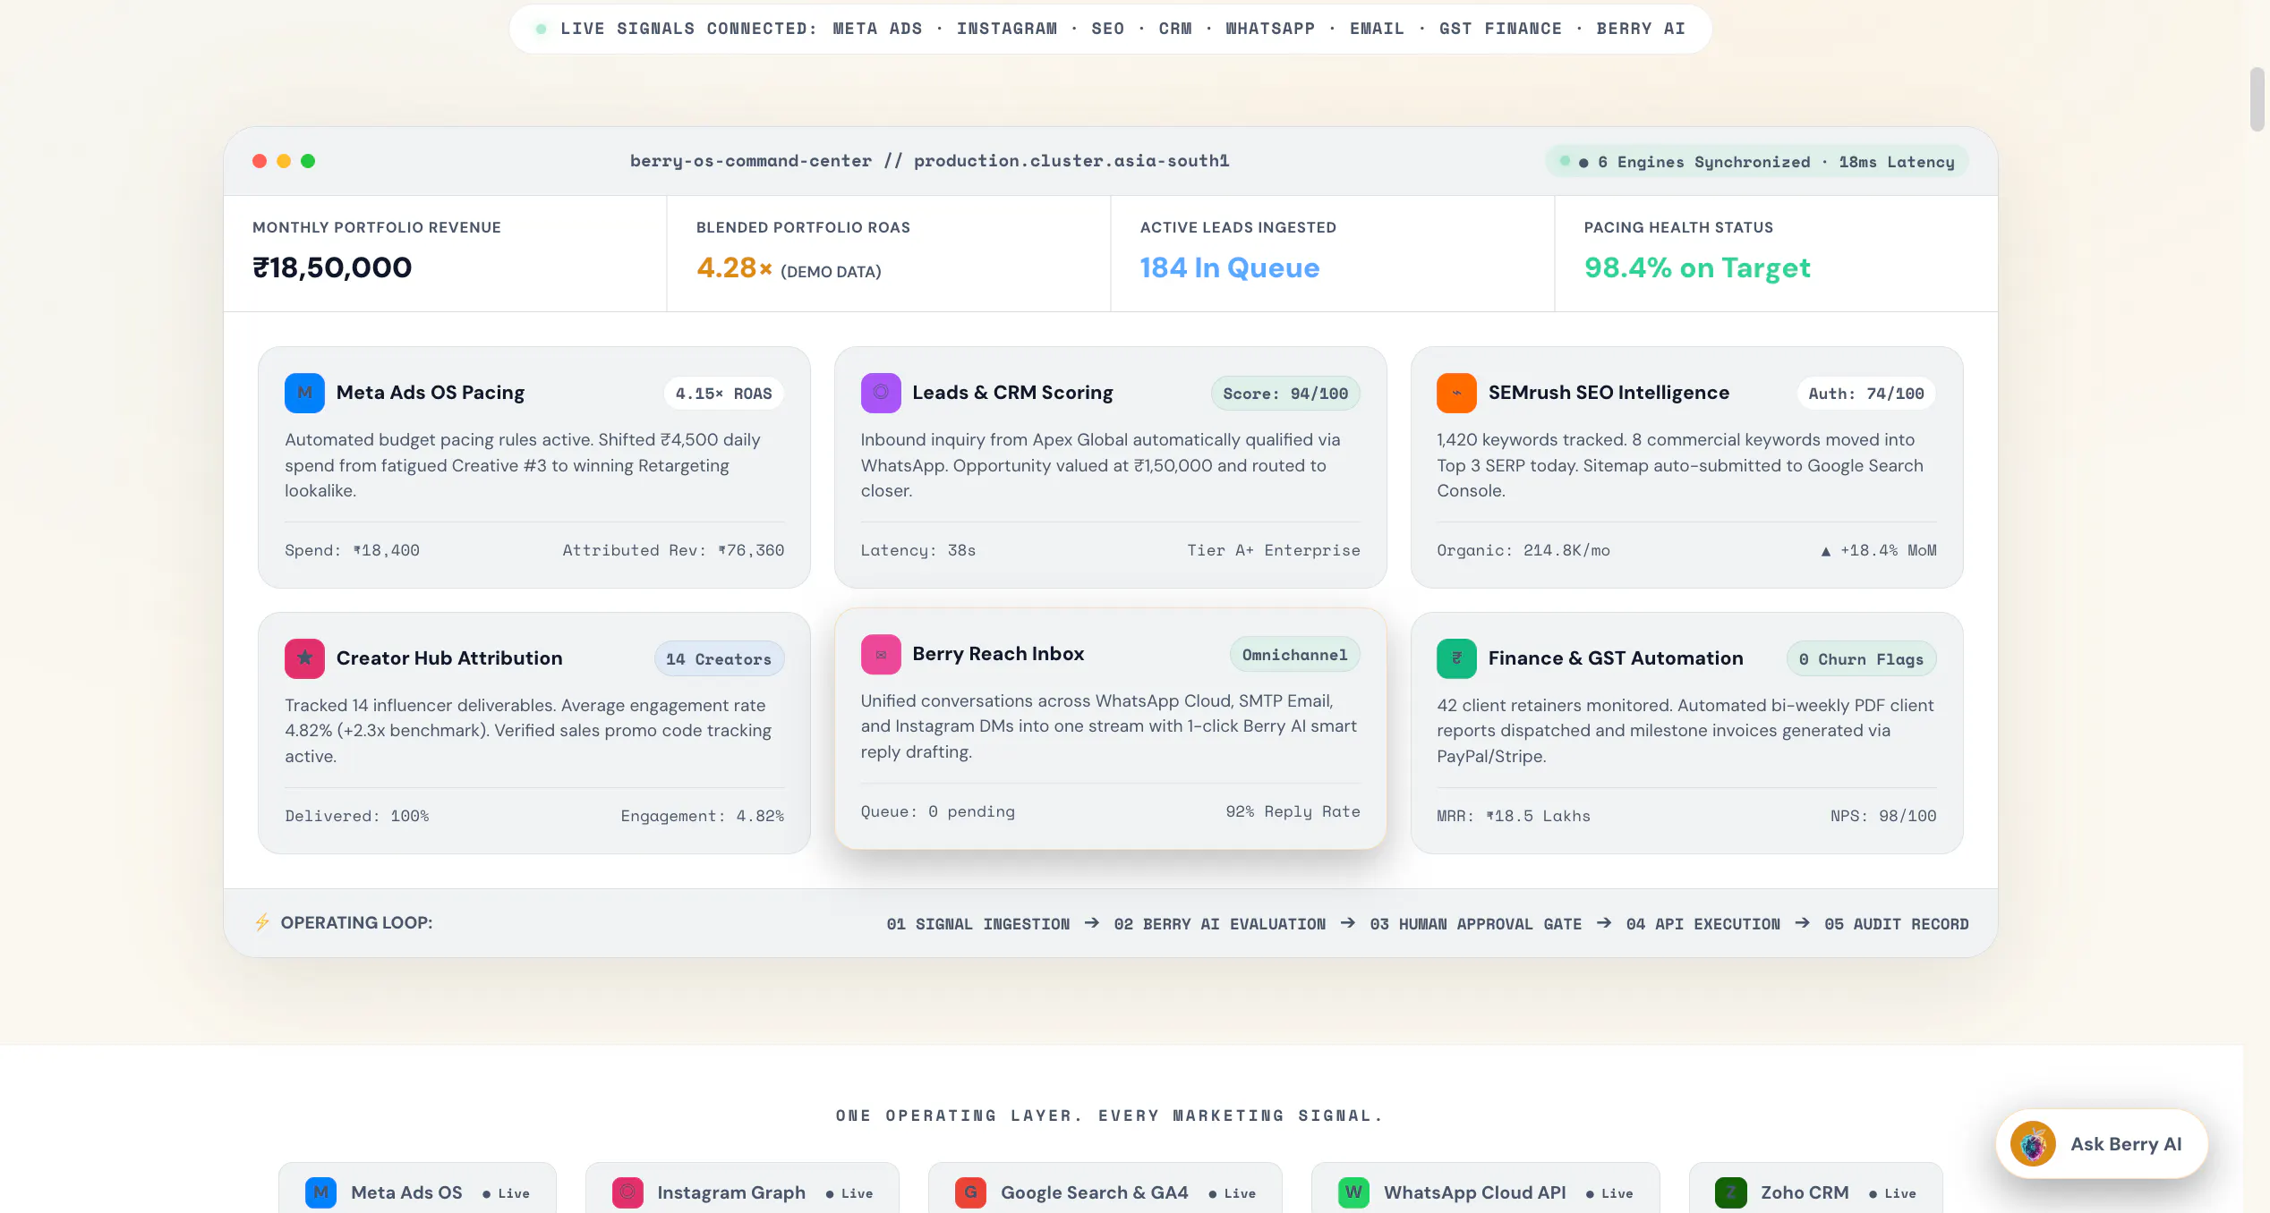Image resolution: width=2270 pixels, height=1213 pixels.
Task: Click the Queue: 0 pending stat
Action: click(938, 811)
